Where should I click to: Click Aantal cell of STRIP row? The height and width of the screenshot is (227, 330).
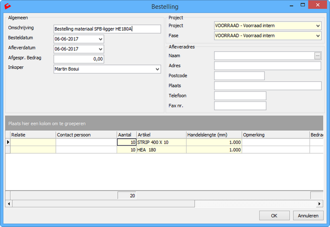[127, 142]
